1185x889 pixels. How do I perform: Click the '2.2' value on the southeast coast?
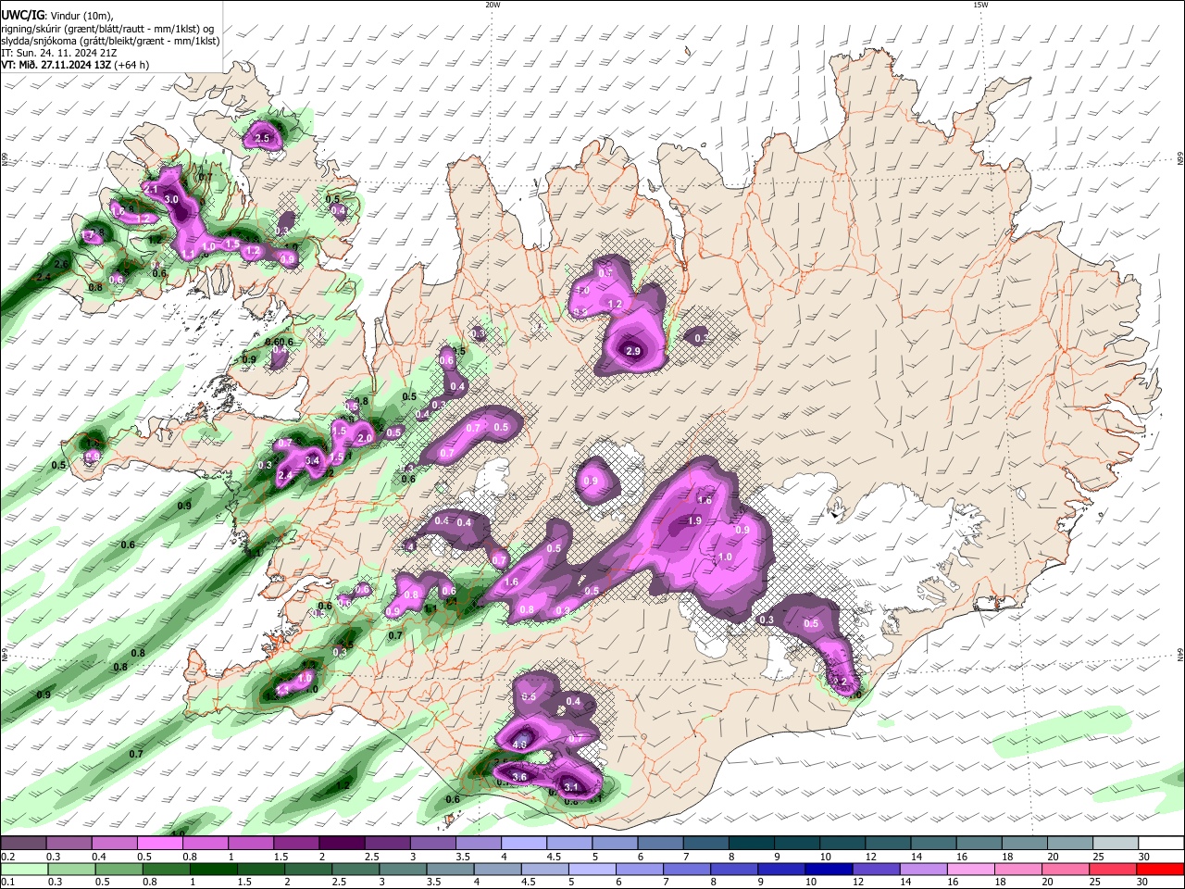click(841, 682)
